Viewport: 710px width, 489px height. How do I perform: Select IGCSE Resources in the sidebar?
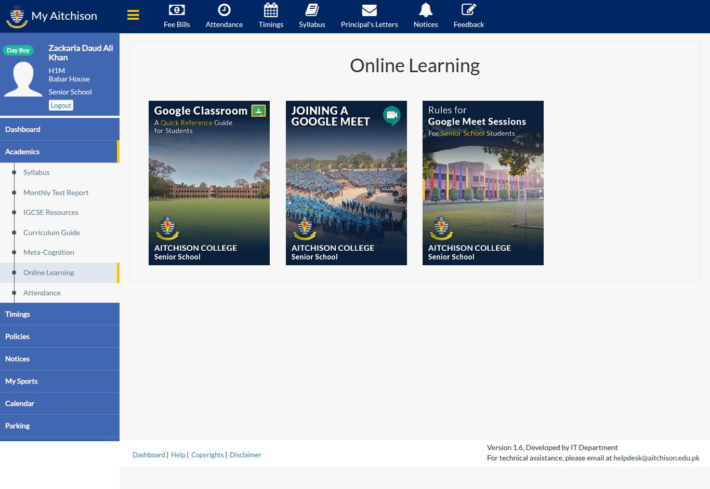tap(51, 212)
